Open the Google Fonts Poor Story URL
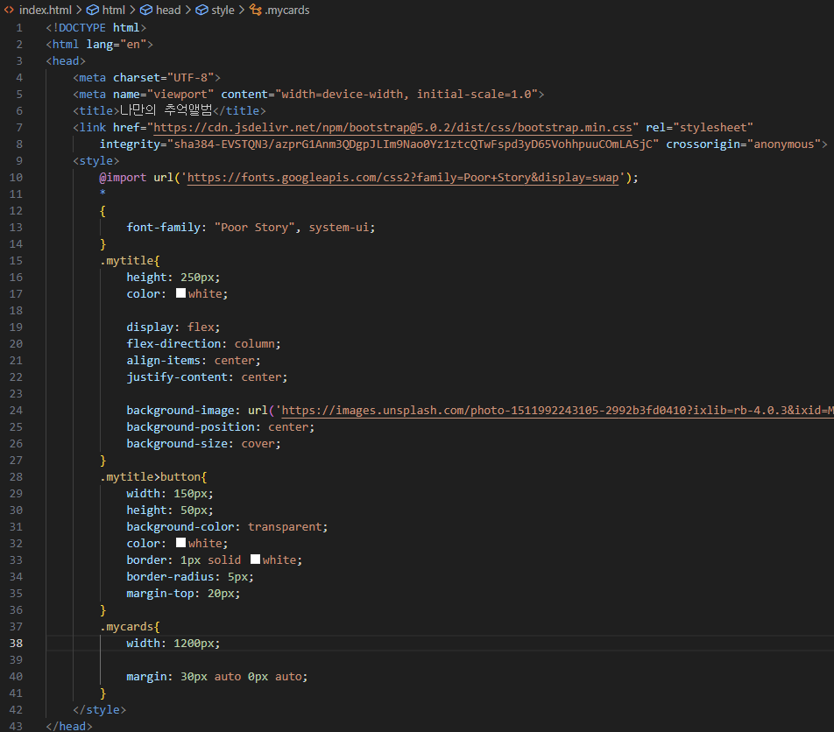This screenshot has width=834, height=732. [403, 178]
